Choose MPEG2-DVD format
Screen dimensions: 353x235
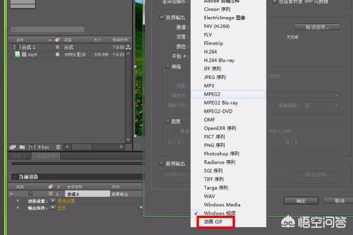point(218,111)
